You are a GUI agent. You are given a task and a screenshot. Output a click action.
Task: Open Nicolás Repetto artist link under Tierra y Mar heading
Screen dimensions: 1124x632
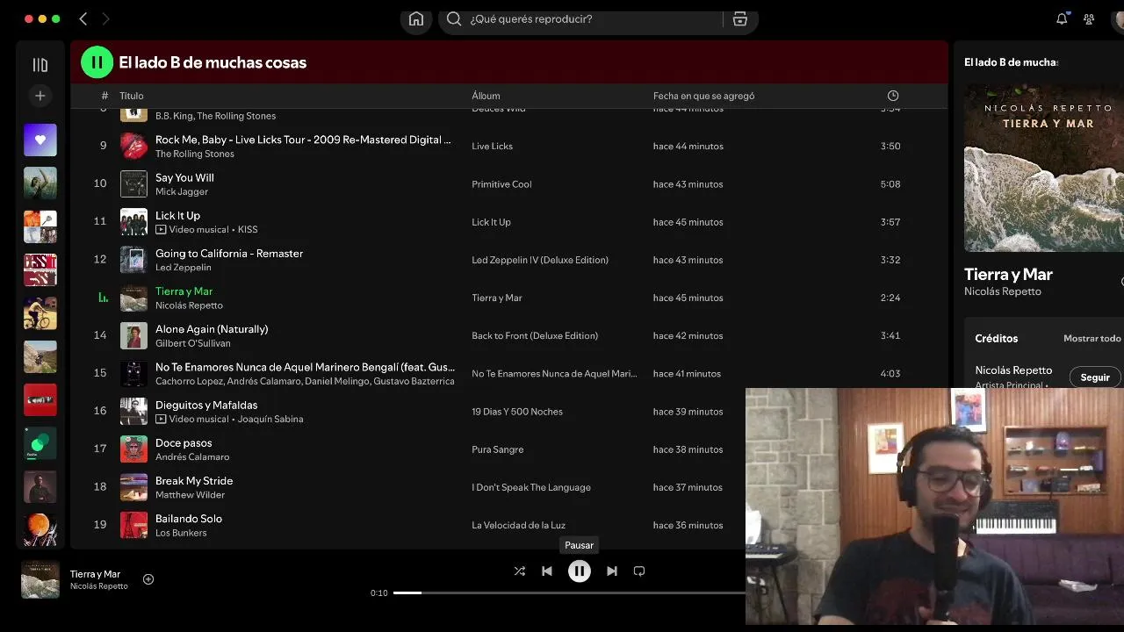[x=1002, y=291]
